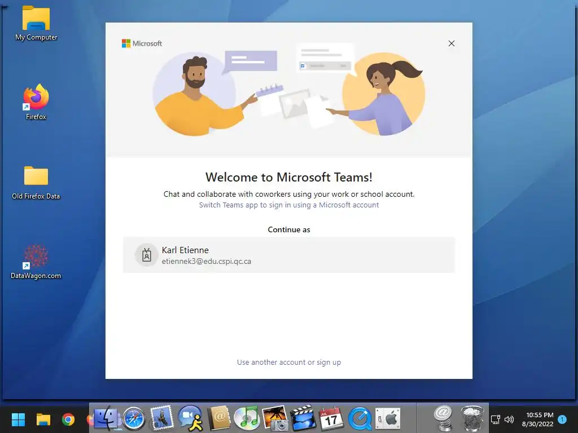Screen dimensions: 578x433
Task: Launch iTunes from the dock
Action: pyautogui.click(x=247, y=418)
